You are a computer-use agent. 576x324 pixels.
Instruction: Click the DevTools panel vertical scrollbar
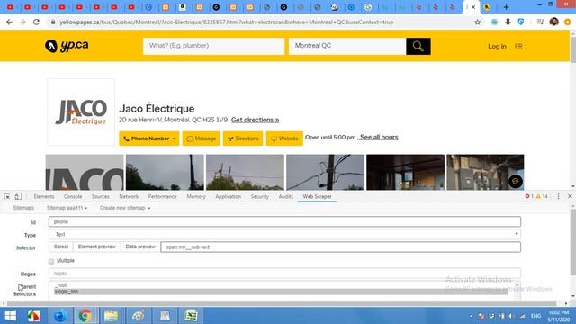click(573, 242)
